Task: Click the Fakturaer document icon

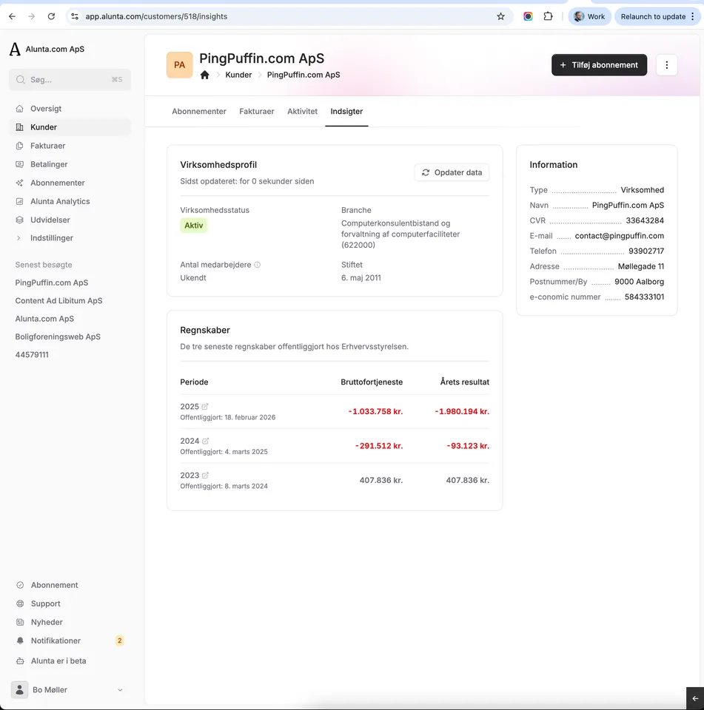Action: [x=19, y=146]
